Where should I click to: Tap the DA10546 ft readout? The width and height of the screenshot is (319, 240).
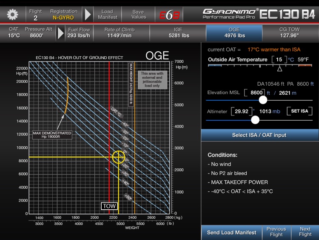[x=271, y=84]
